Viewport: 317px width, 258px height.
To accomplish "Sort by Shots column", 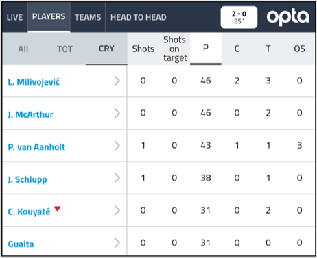I will click(143, 49).
